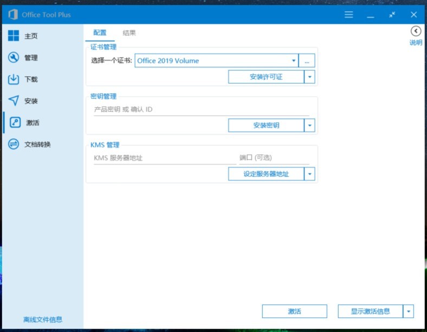427x332 pixels.
Task: Switch to the Results (结果) tab
Action: click(129, 33)
